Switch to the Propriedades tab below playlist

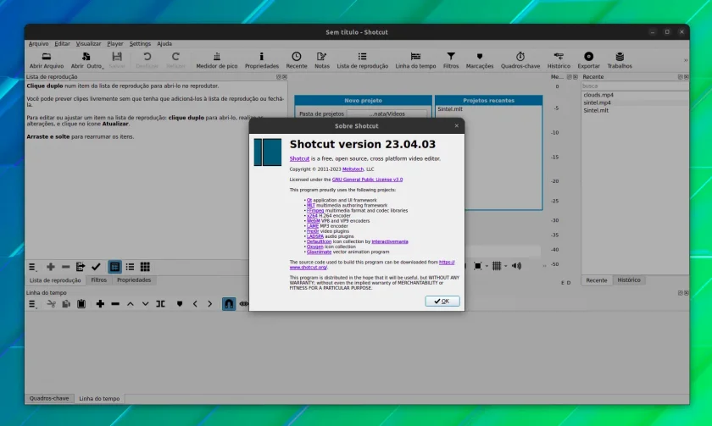click(x=134, y=280)
